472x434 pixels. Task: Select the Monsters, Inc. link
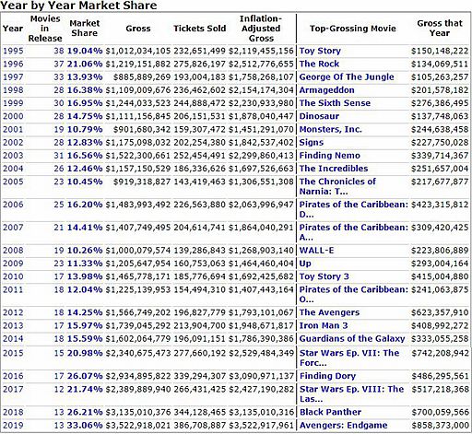pyautogui.click(x=330, y=129)
